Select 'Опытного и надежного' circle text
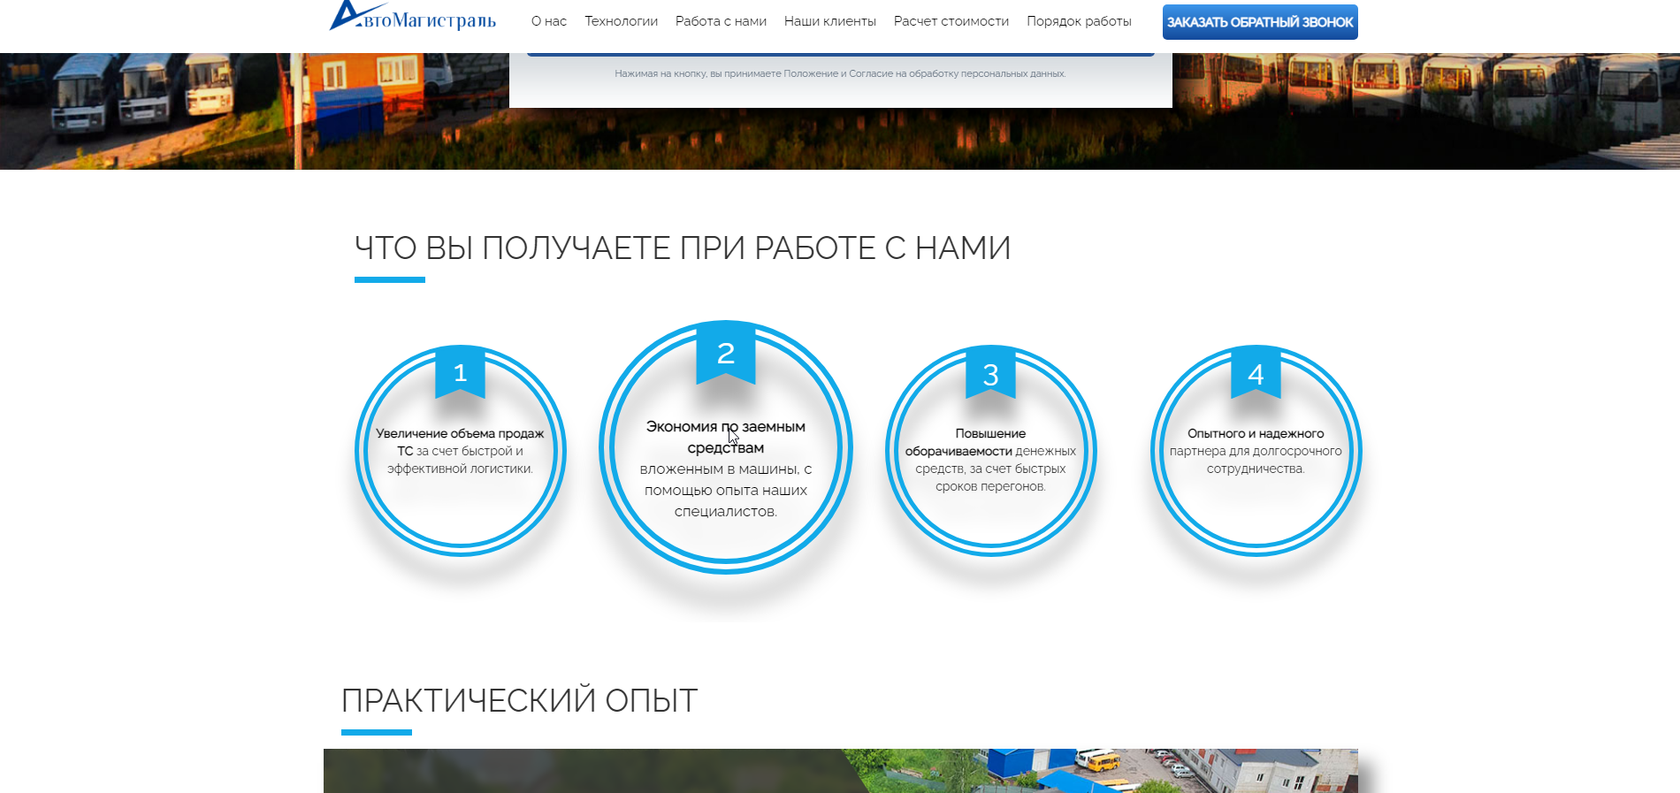 pos(1256,433)
